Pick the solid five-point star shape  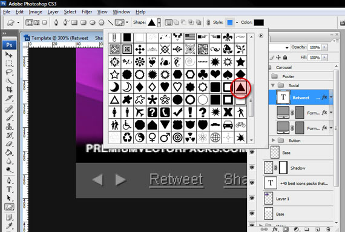point(240,62)
